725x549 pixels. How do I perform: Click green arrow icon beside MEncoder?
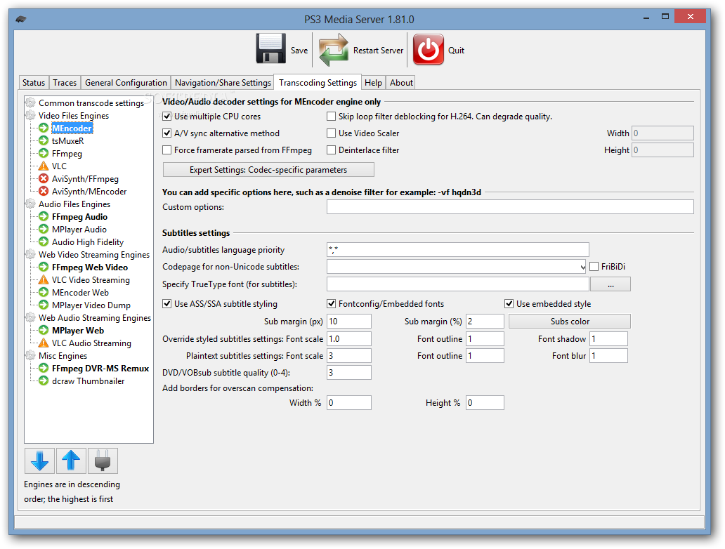[44, 128]
